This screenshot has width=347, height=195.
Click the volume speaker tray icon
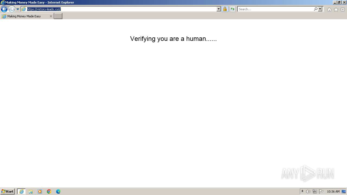coord(308,191)
